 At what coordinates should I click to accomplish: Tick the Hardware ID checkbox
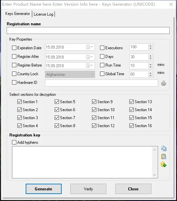coord(14,83)
